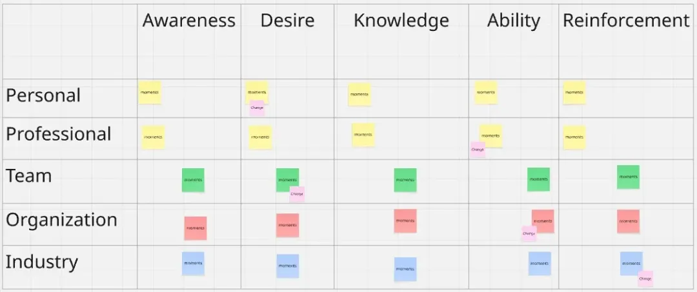The image size is (697, 292).
Task: Click pink Change note in Professional Ability cell
Action: (477, 150)
